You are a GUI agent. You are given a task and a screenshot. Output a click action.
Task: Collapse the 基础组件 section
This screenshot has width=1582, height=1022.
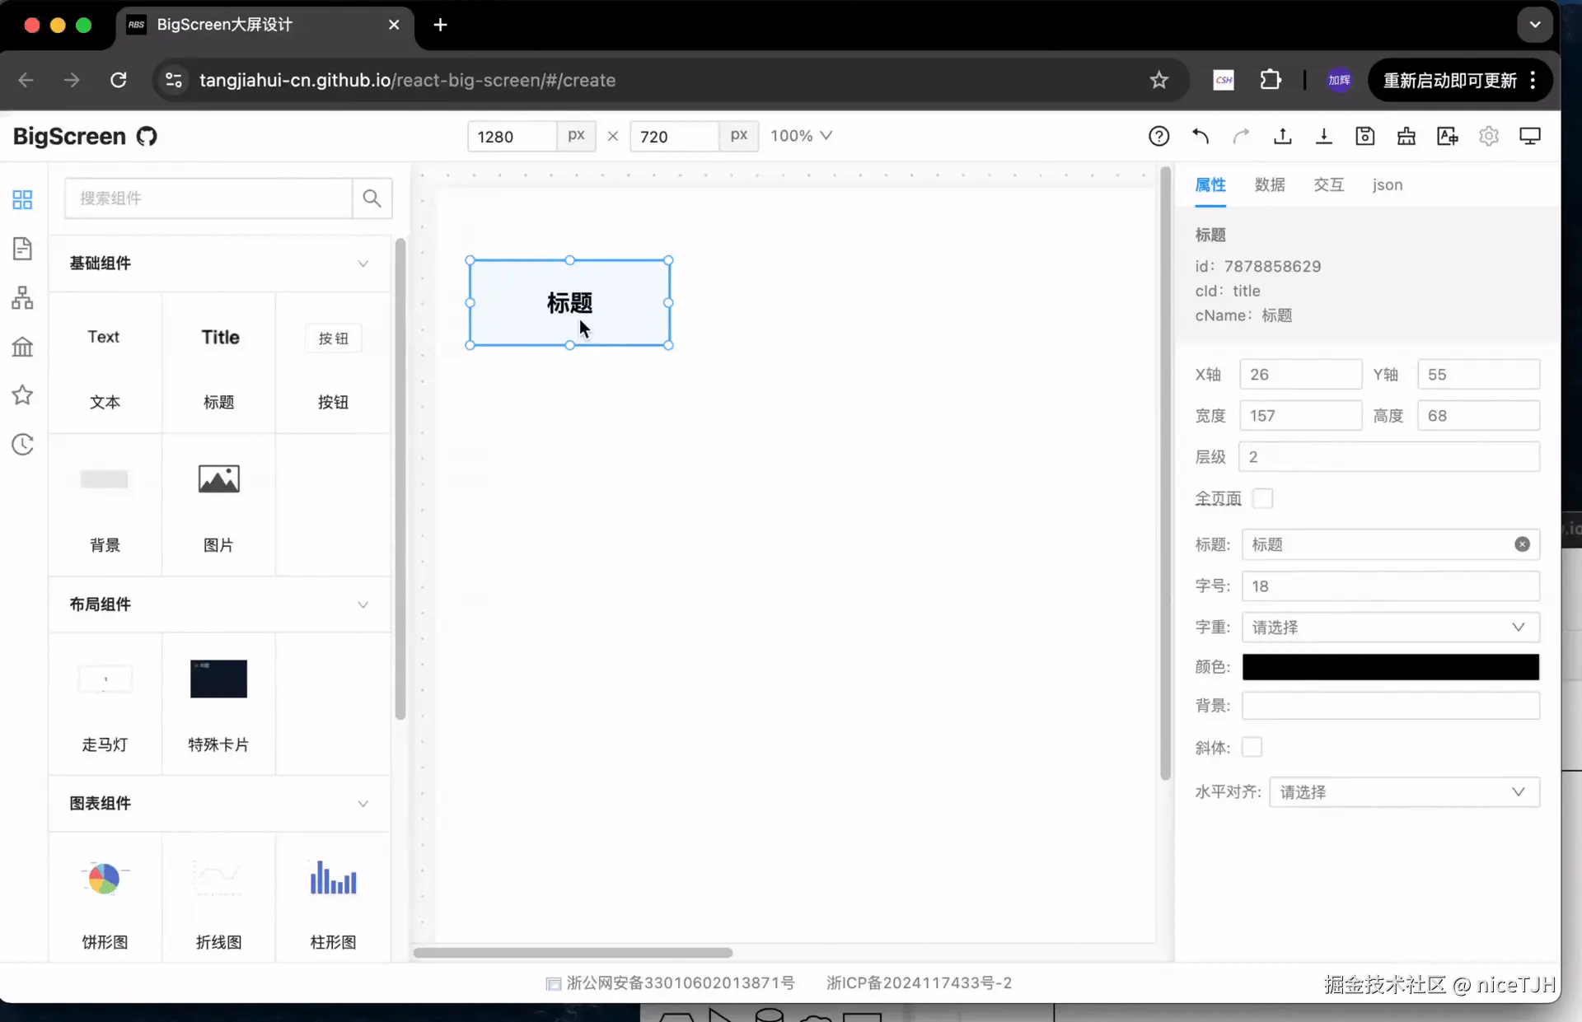363,264
